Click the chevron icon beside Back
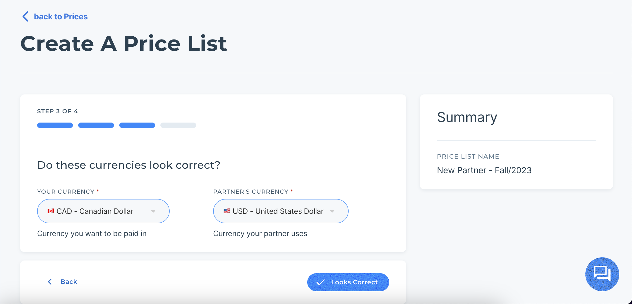 point(50,282)
